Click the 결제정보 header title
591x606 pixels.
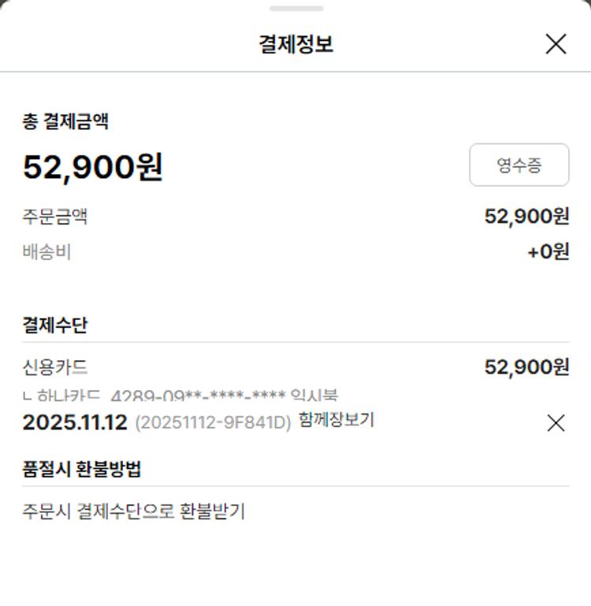pos(295,44)
